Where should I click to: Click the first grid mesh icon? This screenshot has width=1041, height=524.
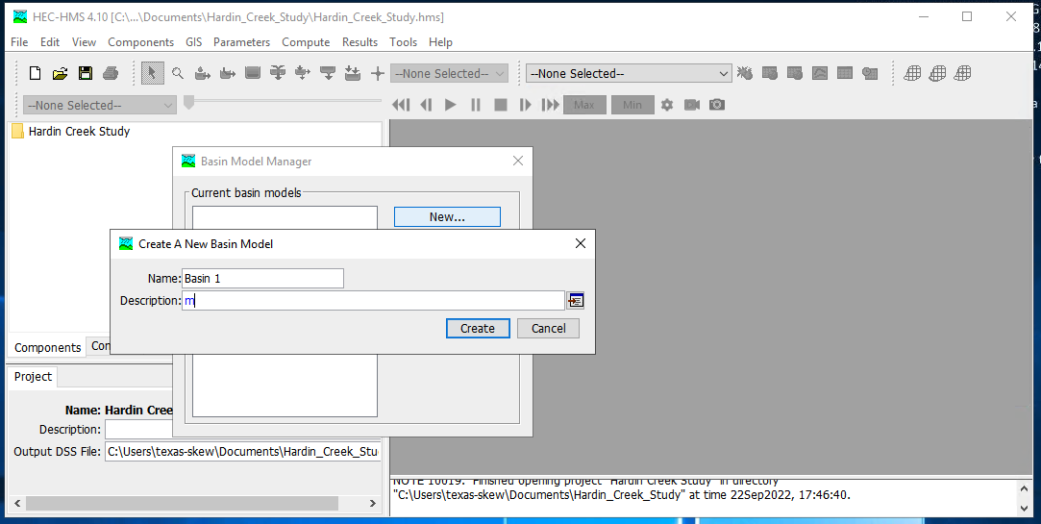pos(913,74)
